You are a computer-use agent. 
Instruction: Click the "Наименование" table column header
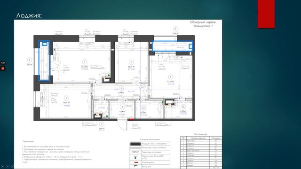(198, 138)
